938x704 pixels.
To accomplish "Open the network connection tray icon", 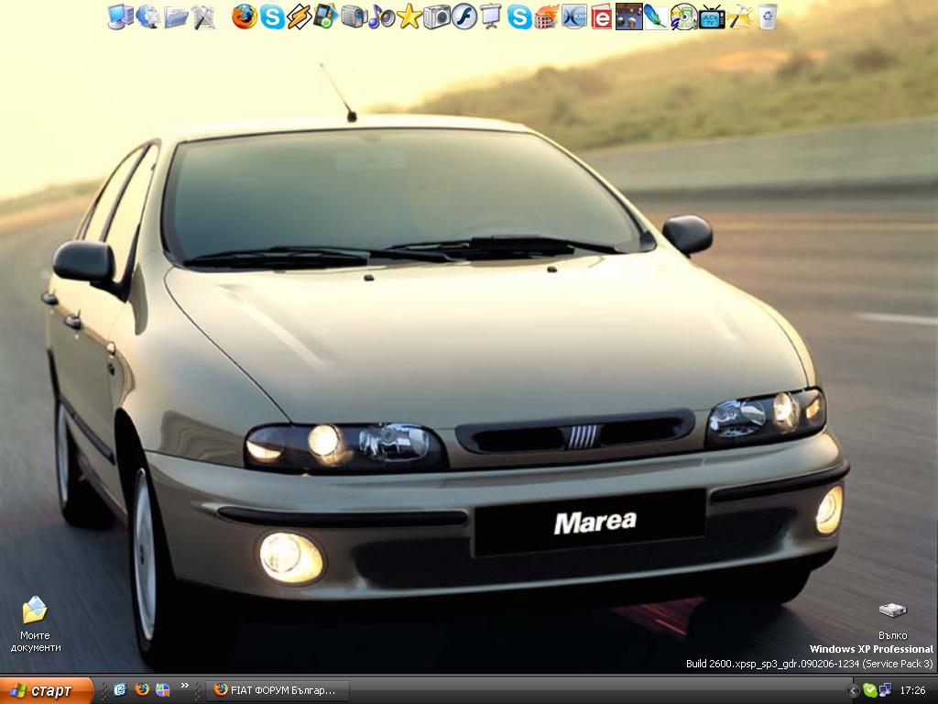I will pos(885,691).
